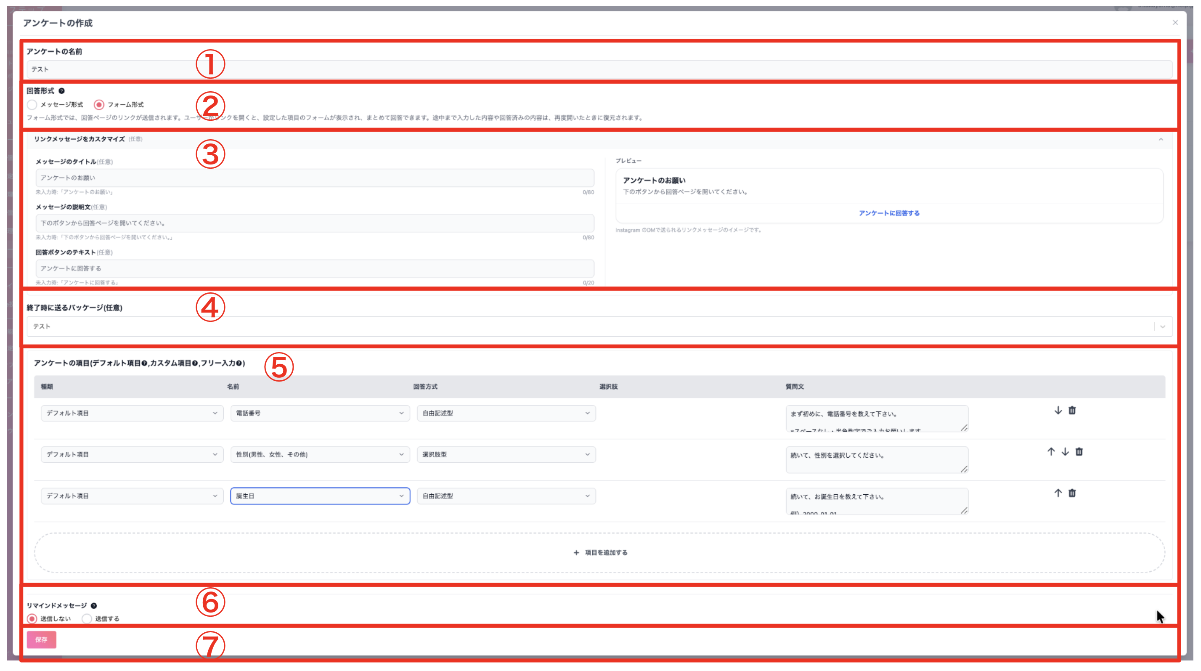The image size is (1201, 671).
Task: Open the 選択肢型 answer method dropdown
Action: [506, 454]
